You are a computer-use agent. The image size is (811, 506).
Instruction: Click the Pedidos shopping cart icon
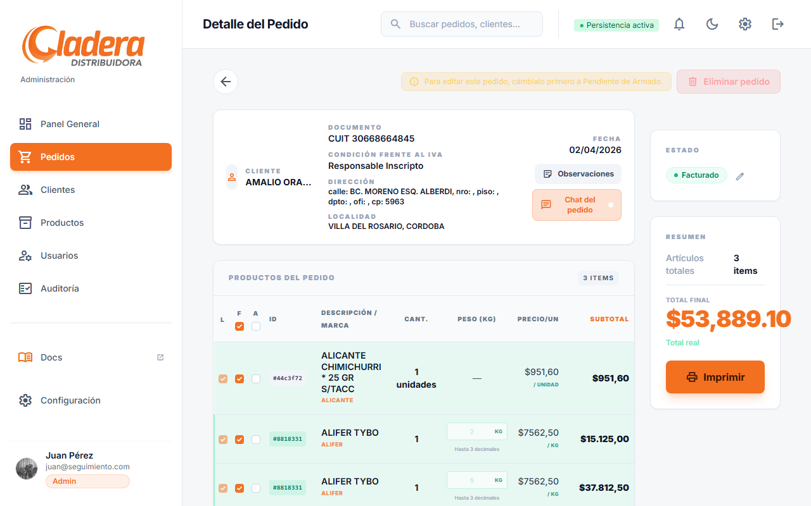coord(25,156)
